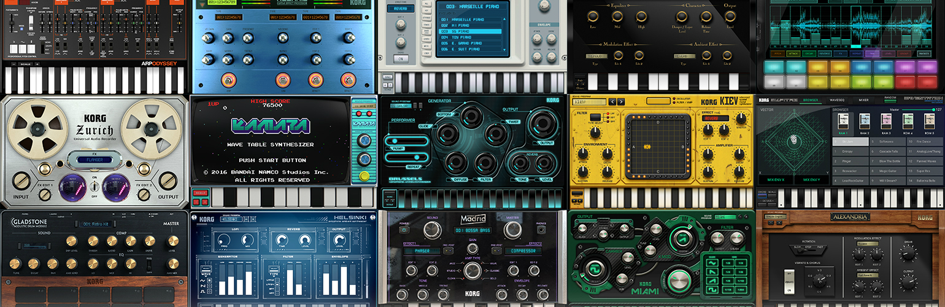Turn the Madrid SOUND knob
The height and width of the screenshot is (307, 945).
click(433, 230)
